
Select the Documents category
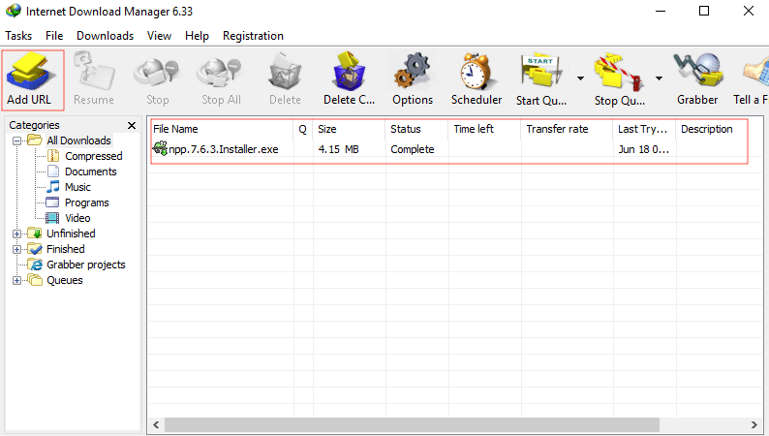click(91, 171)
